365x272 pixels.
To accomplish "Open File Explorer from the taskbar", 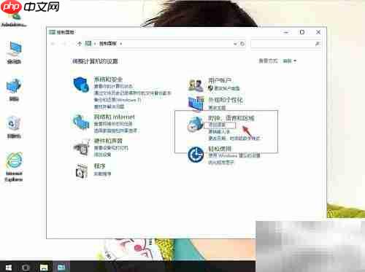I will (44, 268).
